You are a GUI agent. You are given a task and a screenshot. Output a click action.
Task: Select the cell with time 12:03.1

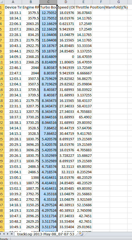13,79
